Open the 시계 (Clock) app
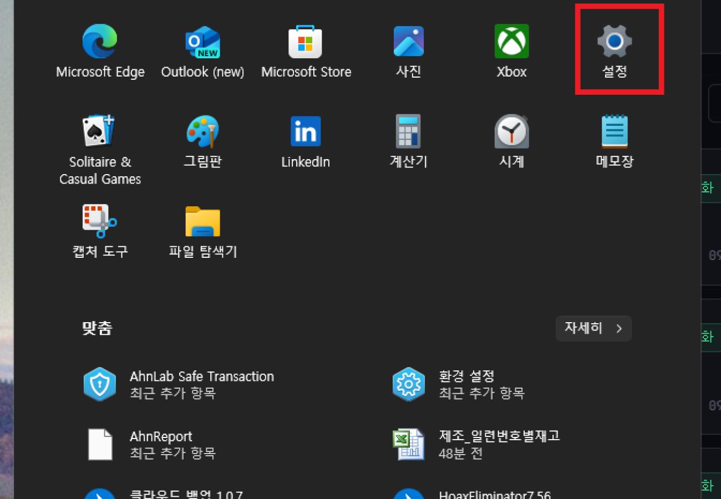This screenshot has width=721, height=499. coord(511,142)
